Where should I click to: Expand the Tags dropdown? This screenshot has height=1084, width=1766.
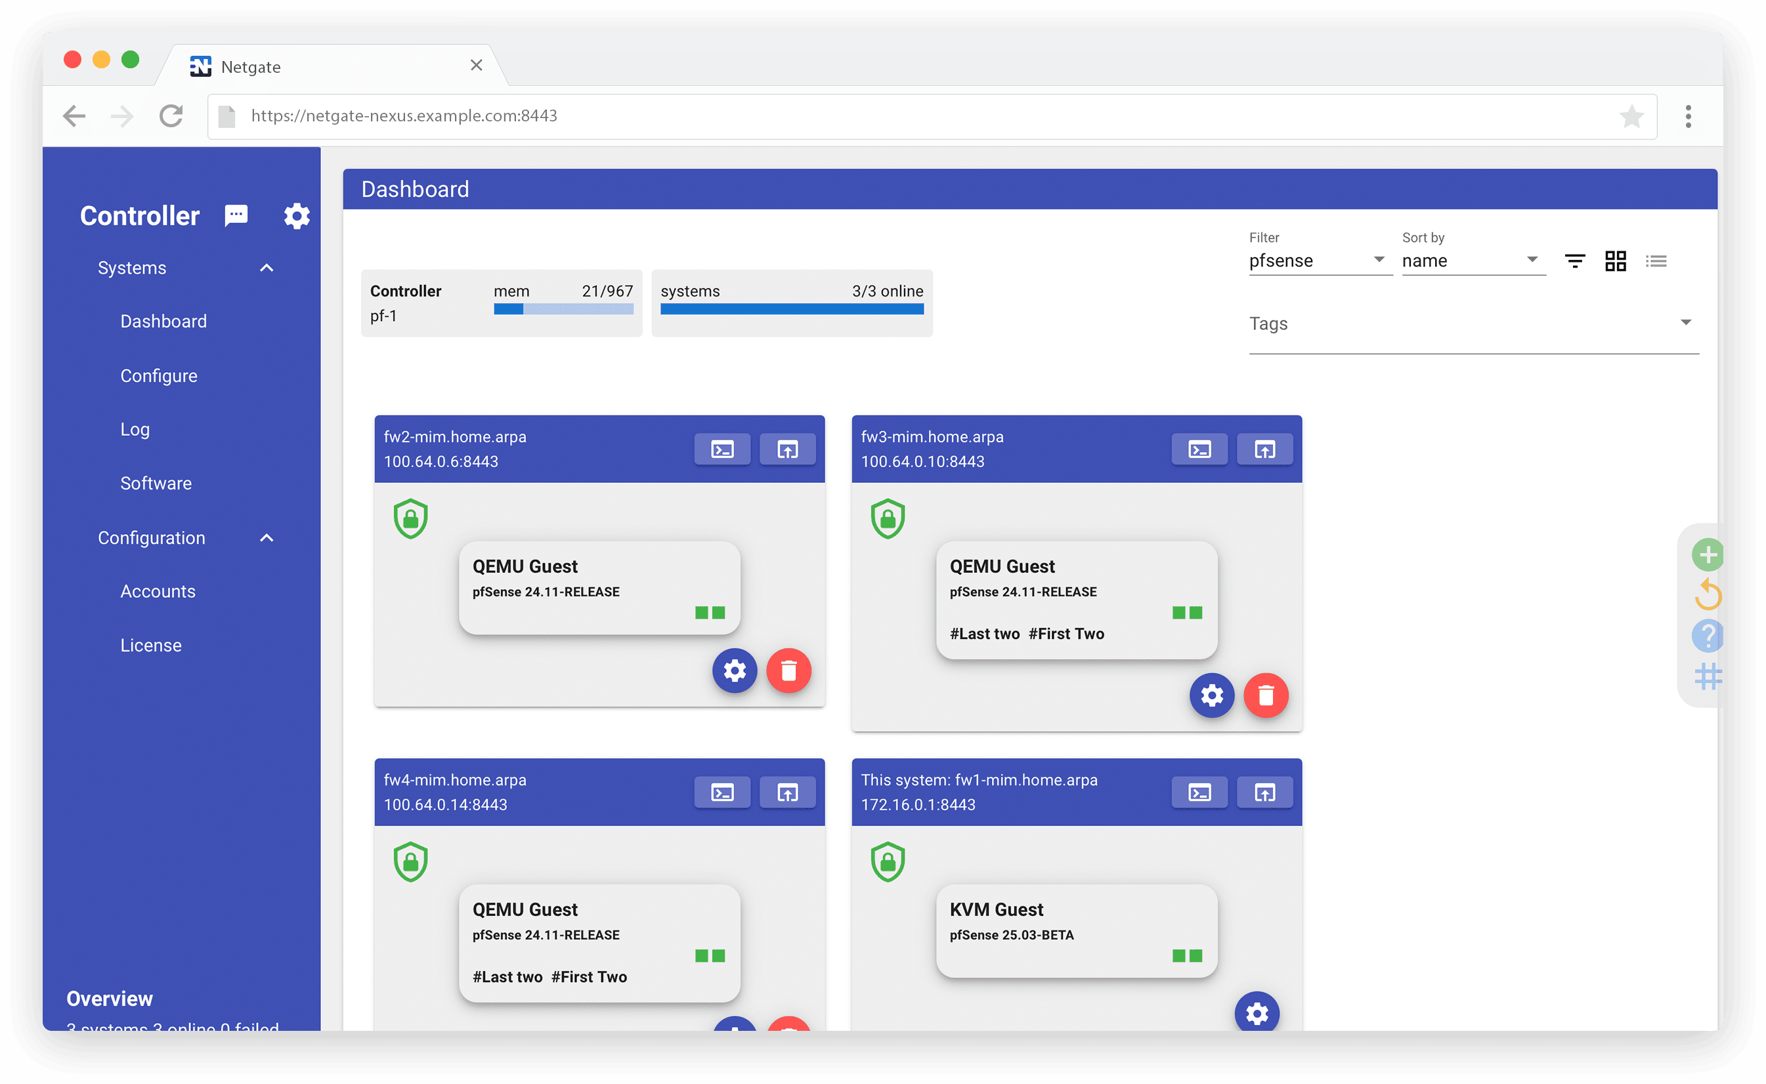click(x=1687, y=323)
